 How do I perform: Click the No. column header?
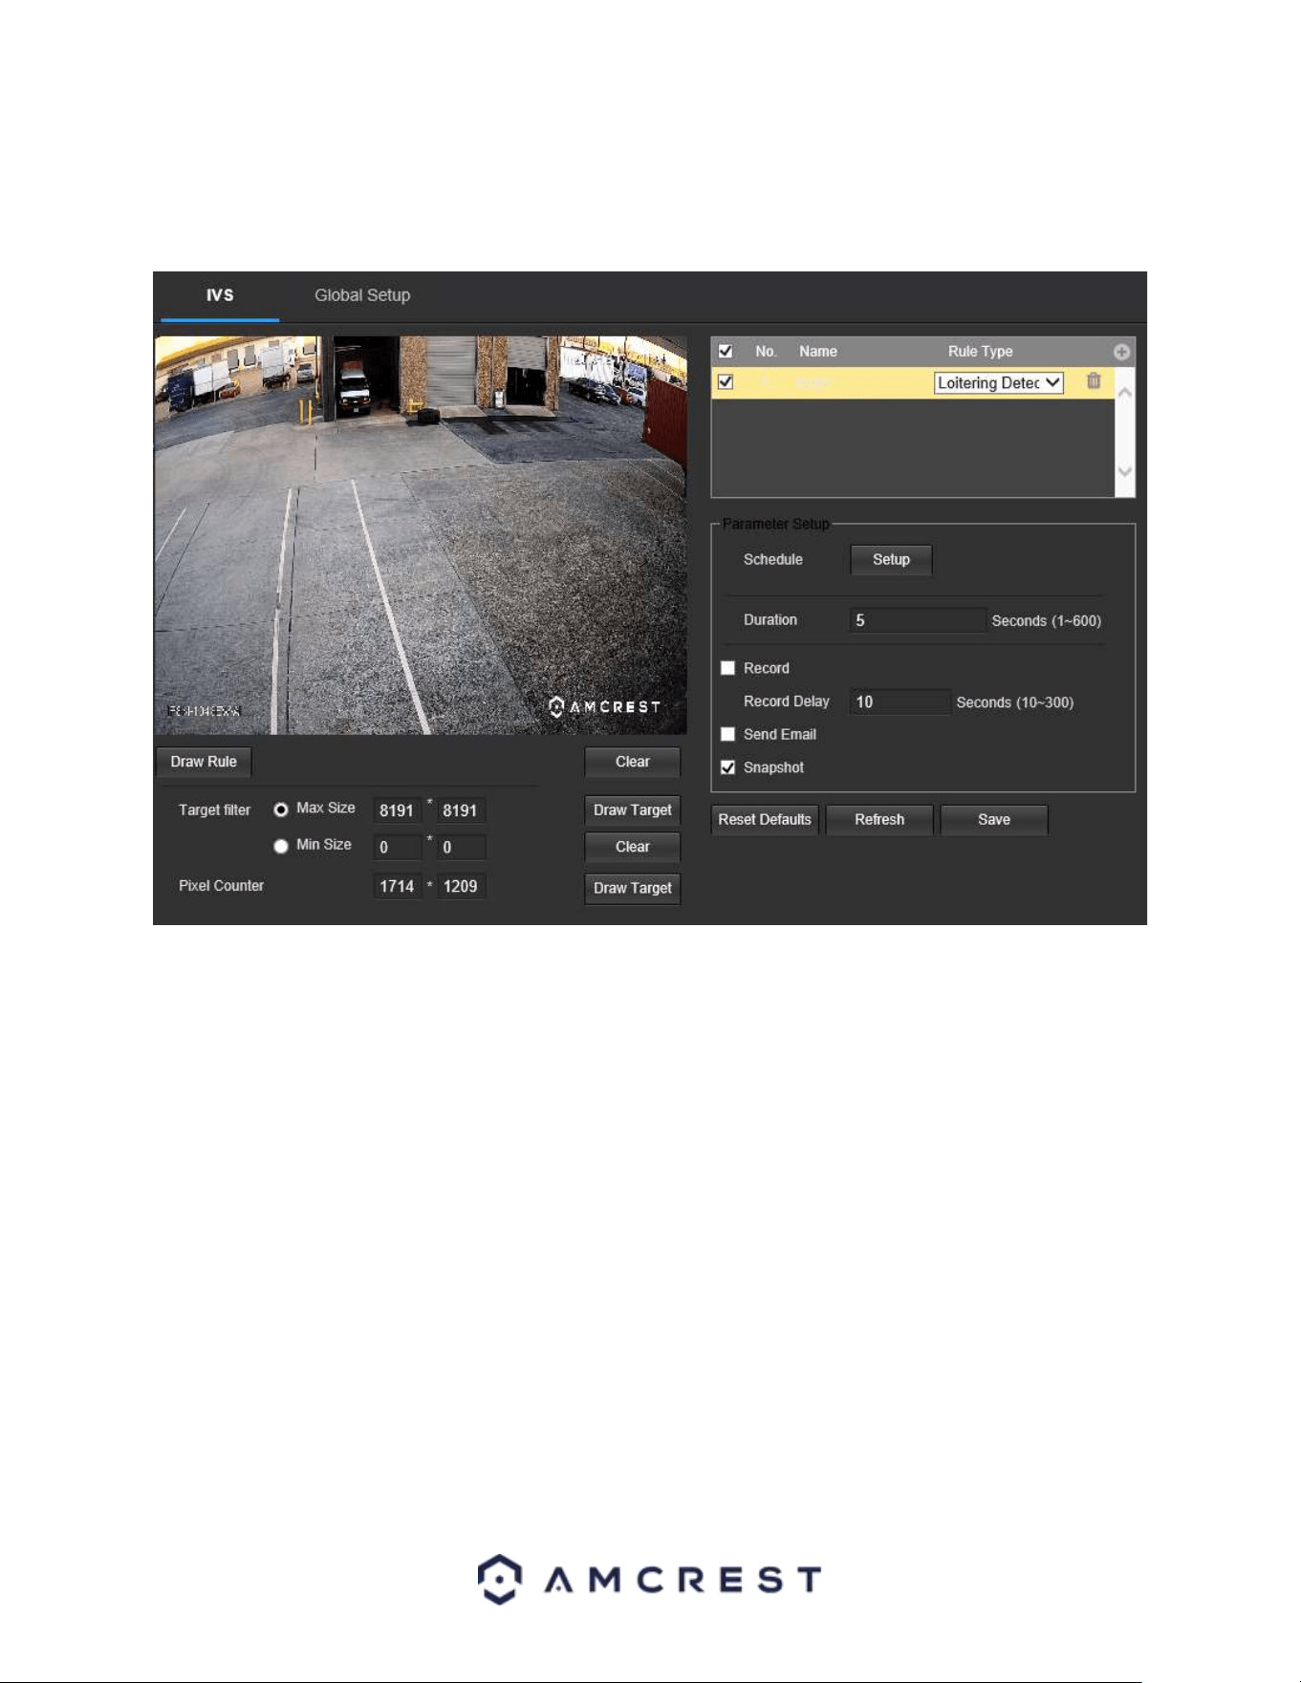coord(766,352)
